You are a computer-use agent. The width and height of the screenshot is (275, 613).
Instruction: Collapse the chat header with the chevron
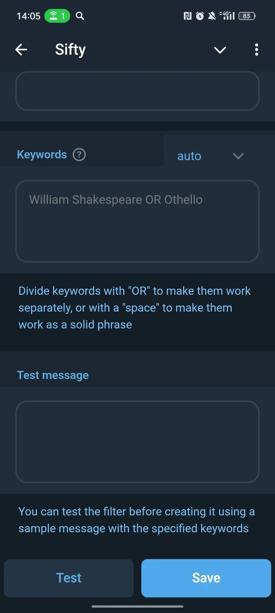tap(220, 50)
